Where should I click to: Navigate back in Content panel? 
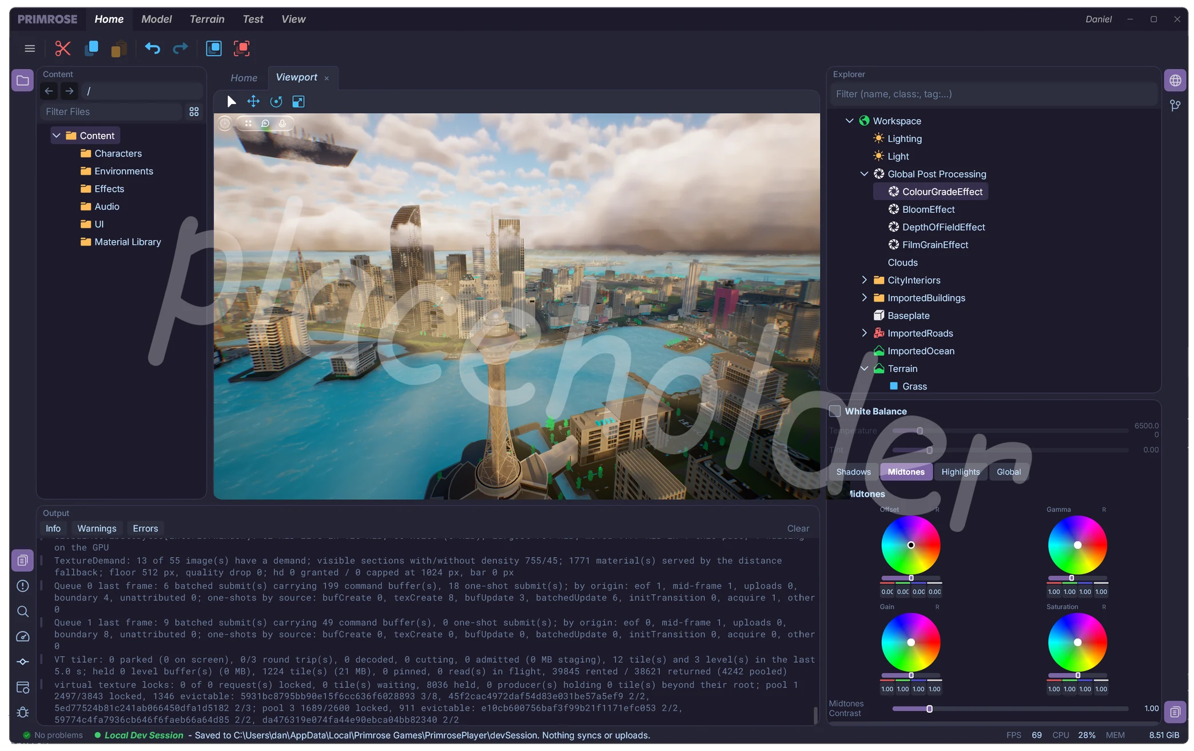click(x=49, y=91)
